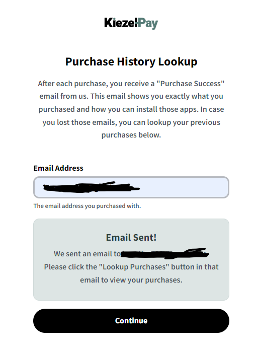Click the 'We sent an email to' text

tap(87, 254)
